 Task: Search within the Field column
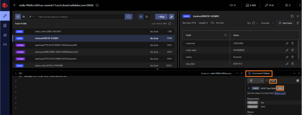coord(226,35)
